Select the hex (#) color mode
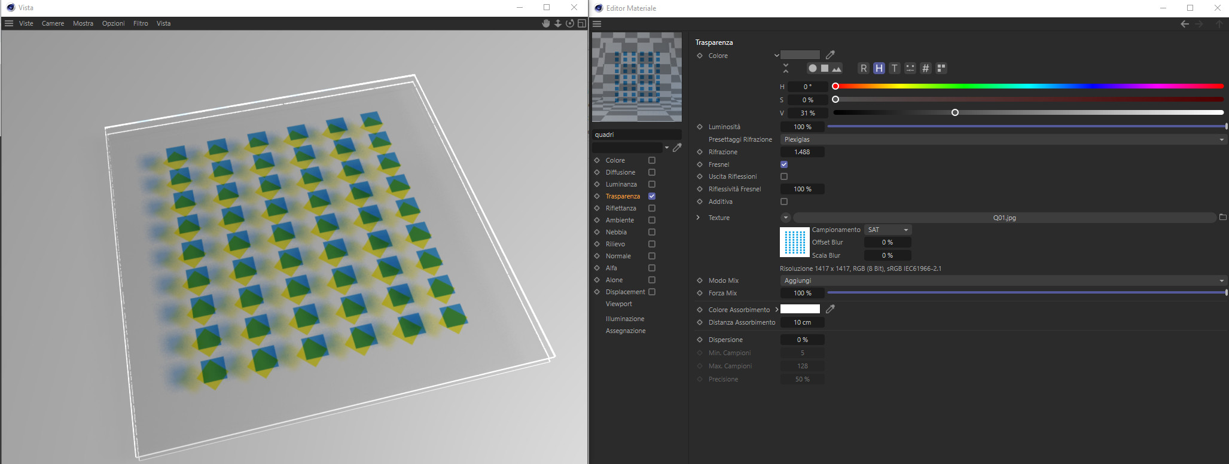 [x=925, y=68]
